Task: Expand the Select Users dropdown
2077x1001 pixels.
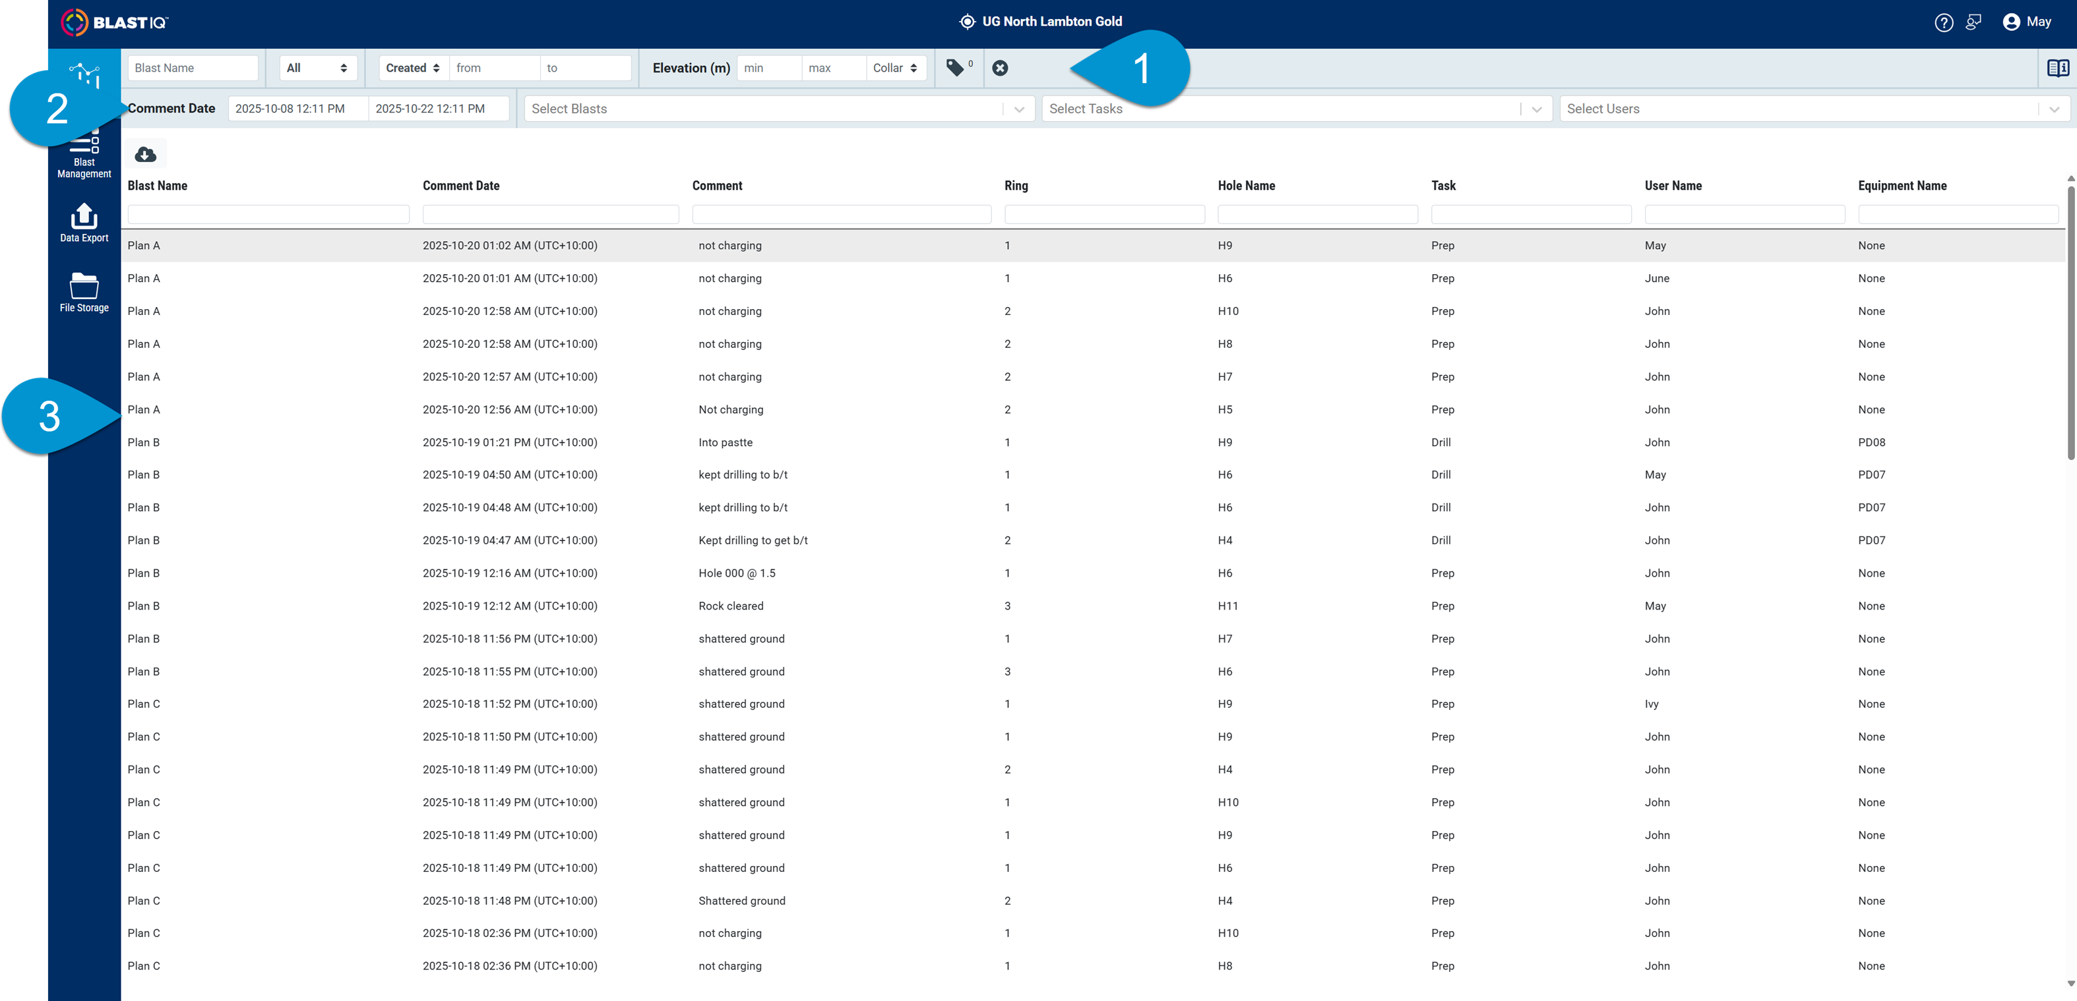Action: (x=1815, y=109)
